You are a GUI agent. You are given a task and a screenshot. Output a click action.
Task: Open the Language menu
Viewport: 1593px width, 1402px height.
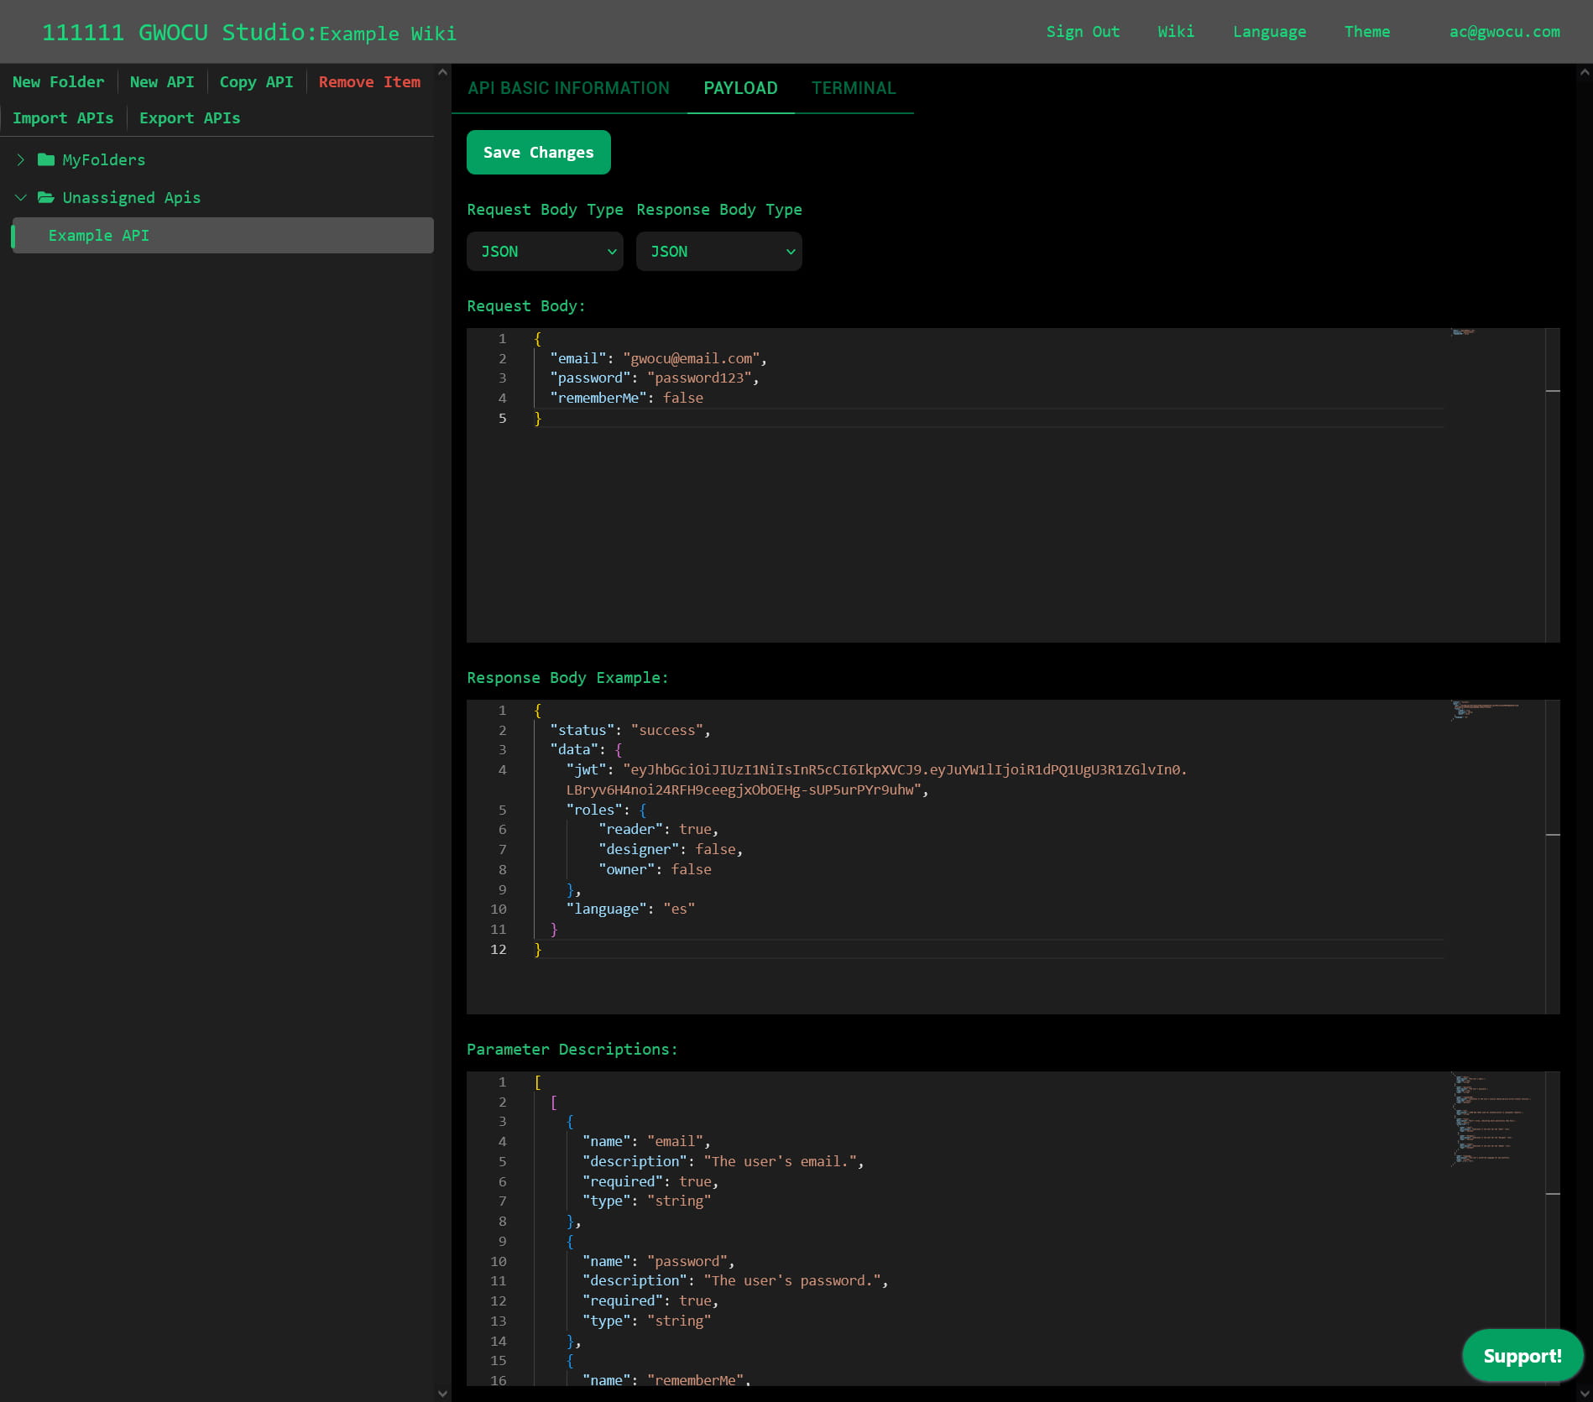point(1269,32)
